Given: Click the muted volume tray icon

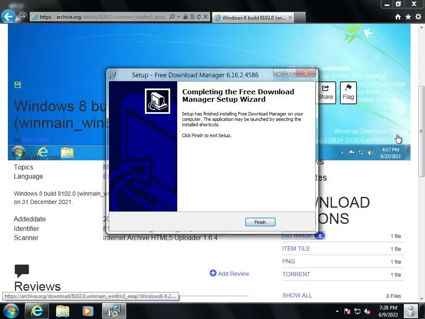Looking at the screenshot, I should click(368, 311).
